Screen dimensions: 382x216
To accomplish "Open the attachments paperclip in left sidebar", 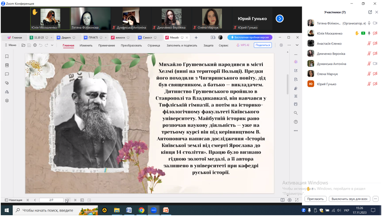I will 7,83.
